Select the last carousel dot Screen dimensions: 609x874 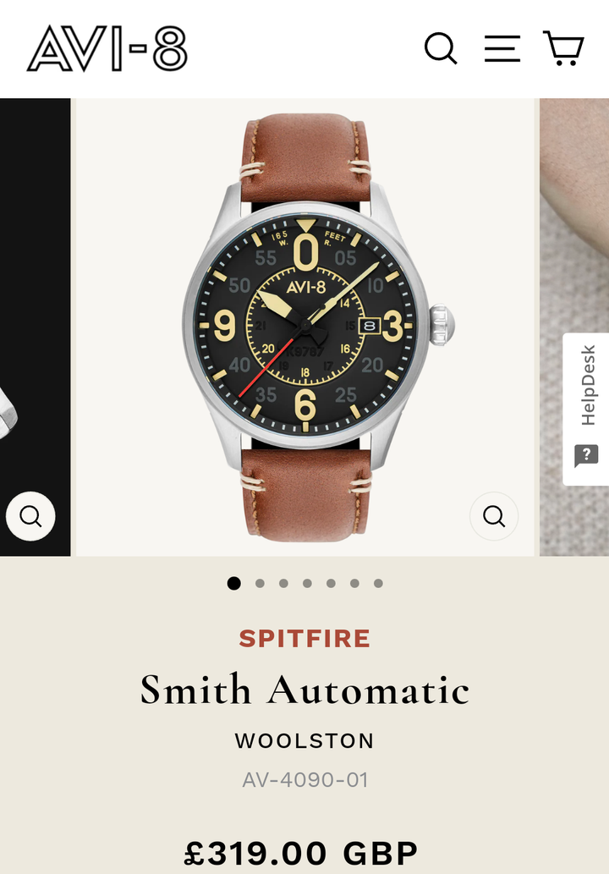click(x=378, y=583)
